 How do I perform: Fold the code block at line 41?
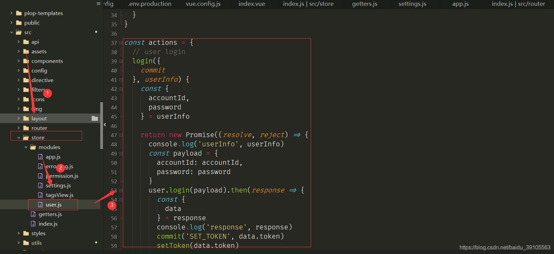[121, 80]
